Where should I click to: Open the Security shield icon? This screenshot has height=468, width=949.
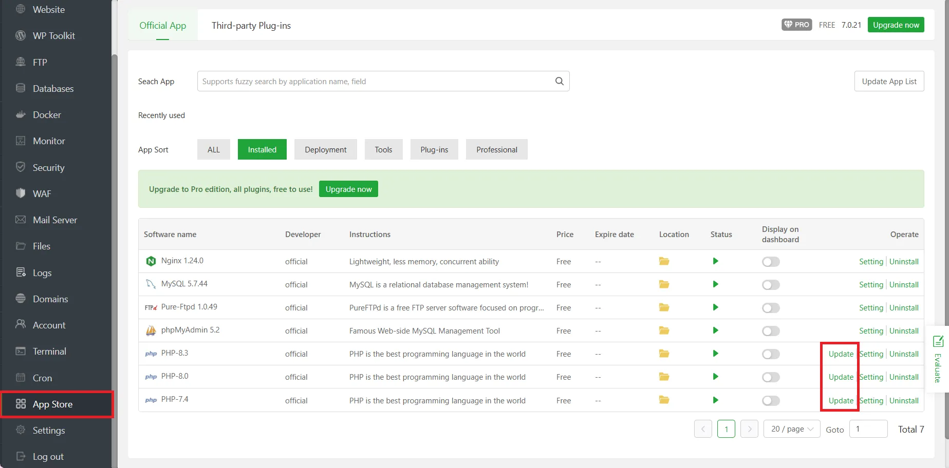pyautogui.click(x=21, y=167)
